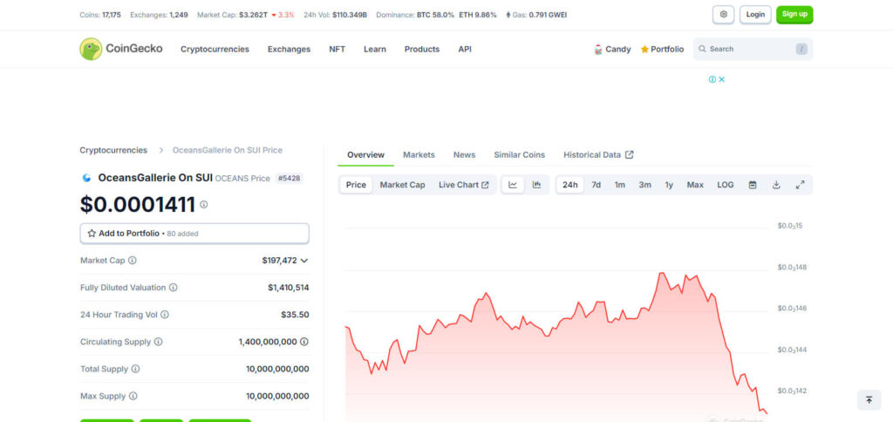
Task: Click the Login button
Action: (755, 15)
